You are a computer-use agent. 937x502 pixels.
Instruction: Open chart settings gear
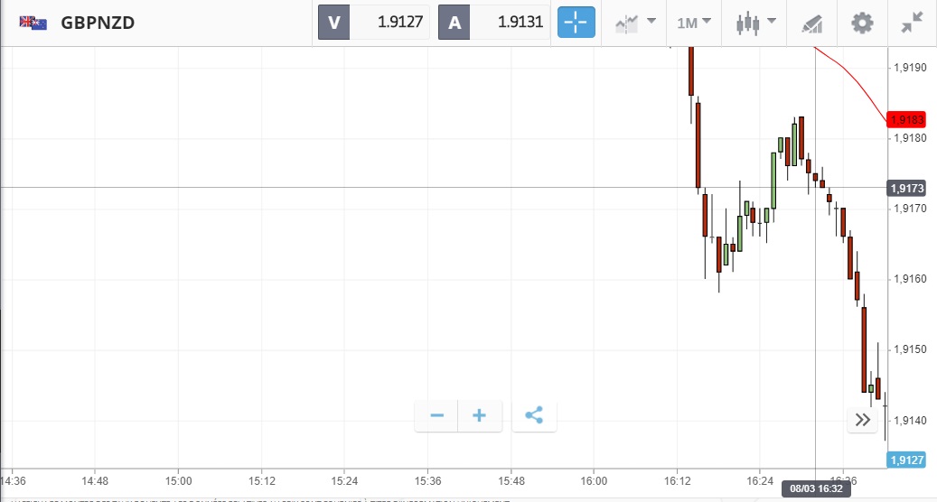863,23
